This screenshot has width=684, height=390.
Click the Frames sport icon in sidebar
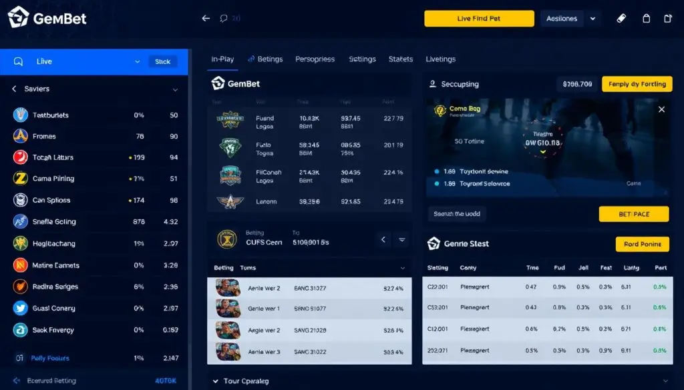point(19,136)
